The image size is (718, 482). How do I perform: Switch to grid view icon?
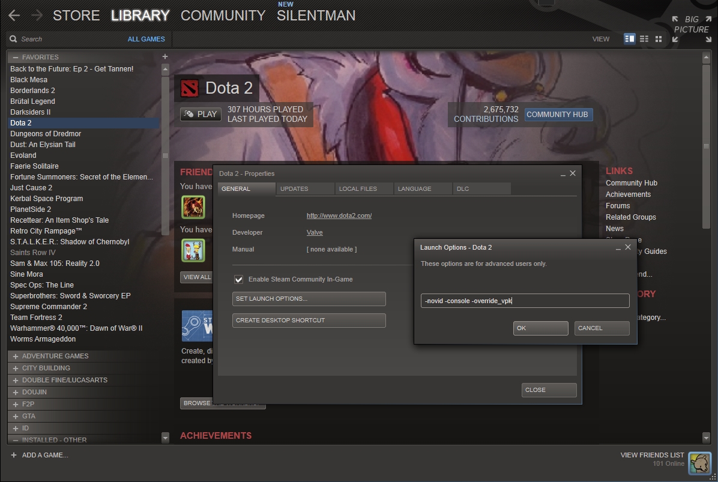(659, 39)
